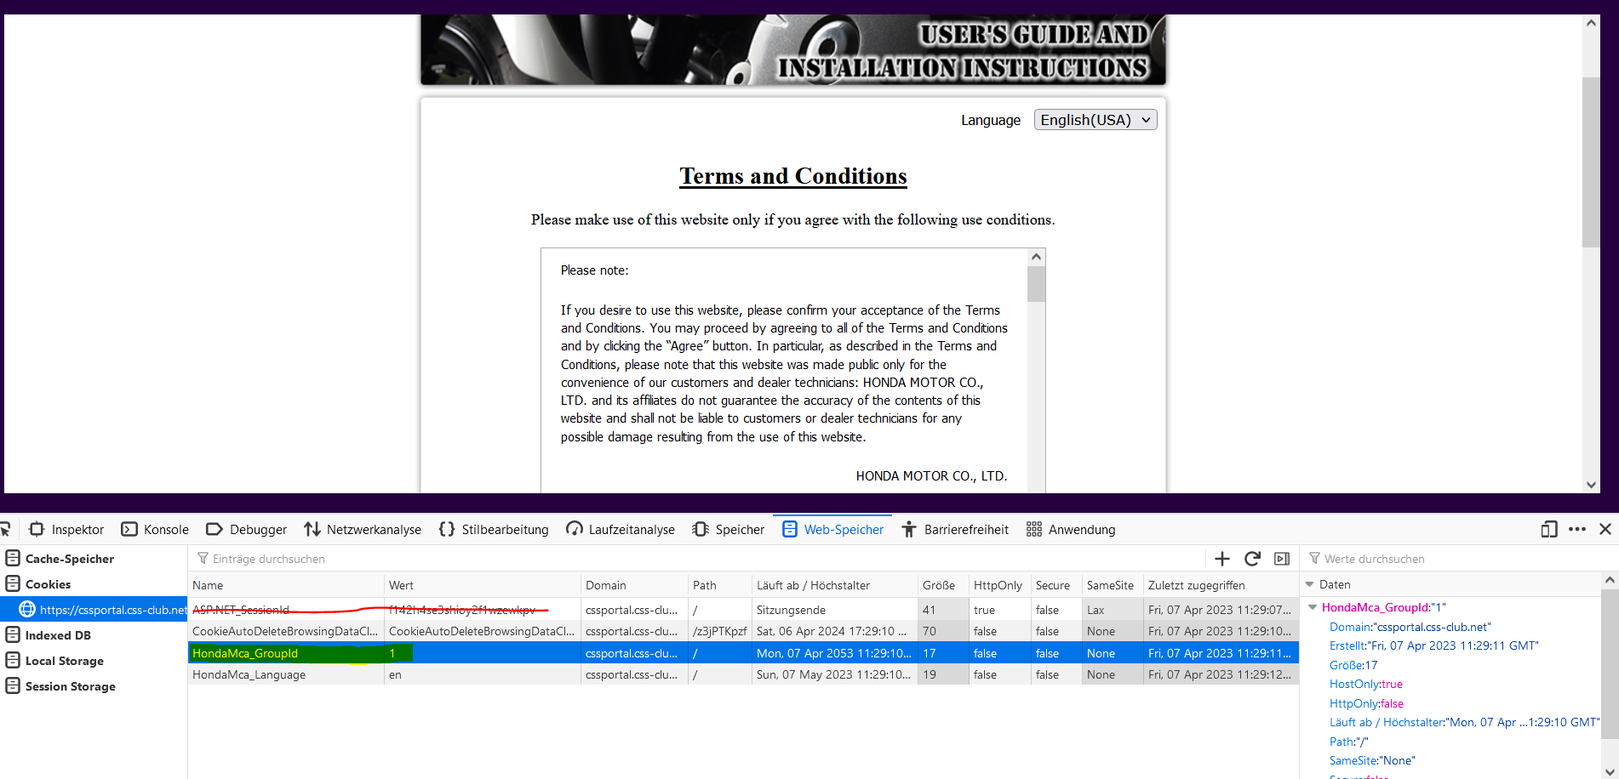The image size is (1619, 779).
Task: Switch to the Netzwerkanalyse tab
Action: click(x=363, y=529)
